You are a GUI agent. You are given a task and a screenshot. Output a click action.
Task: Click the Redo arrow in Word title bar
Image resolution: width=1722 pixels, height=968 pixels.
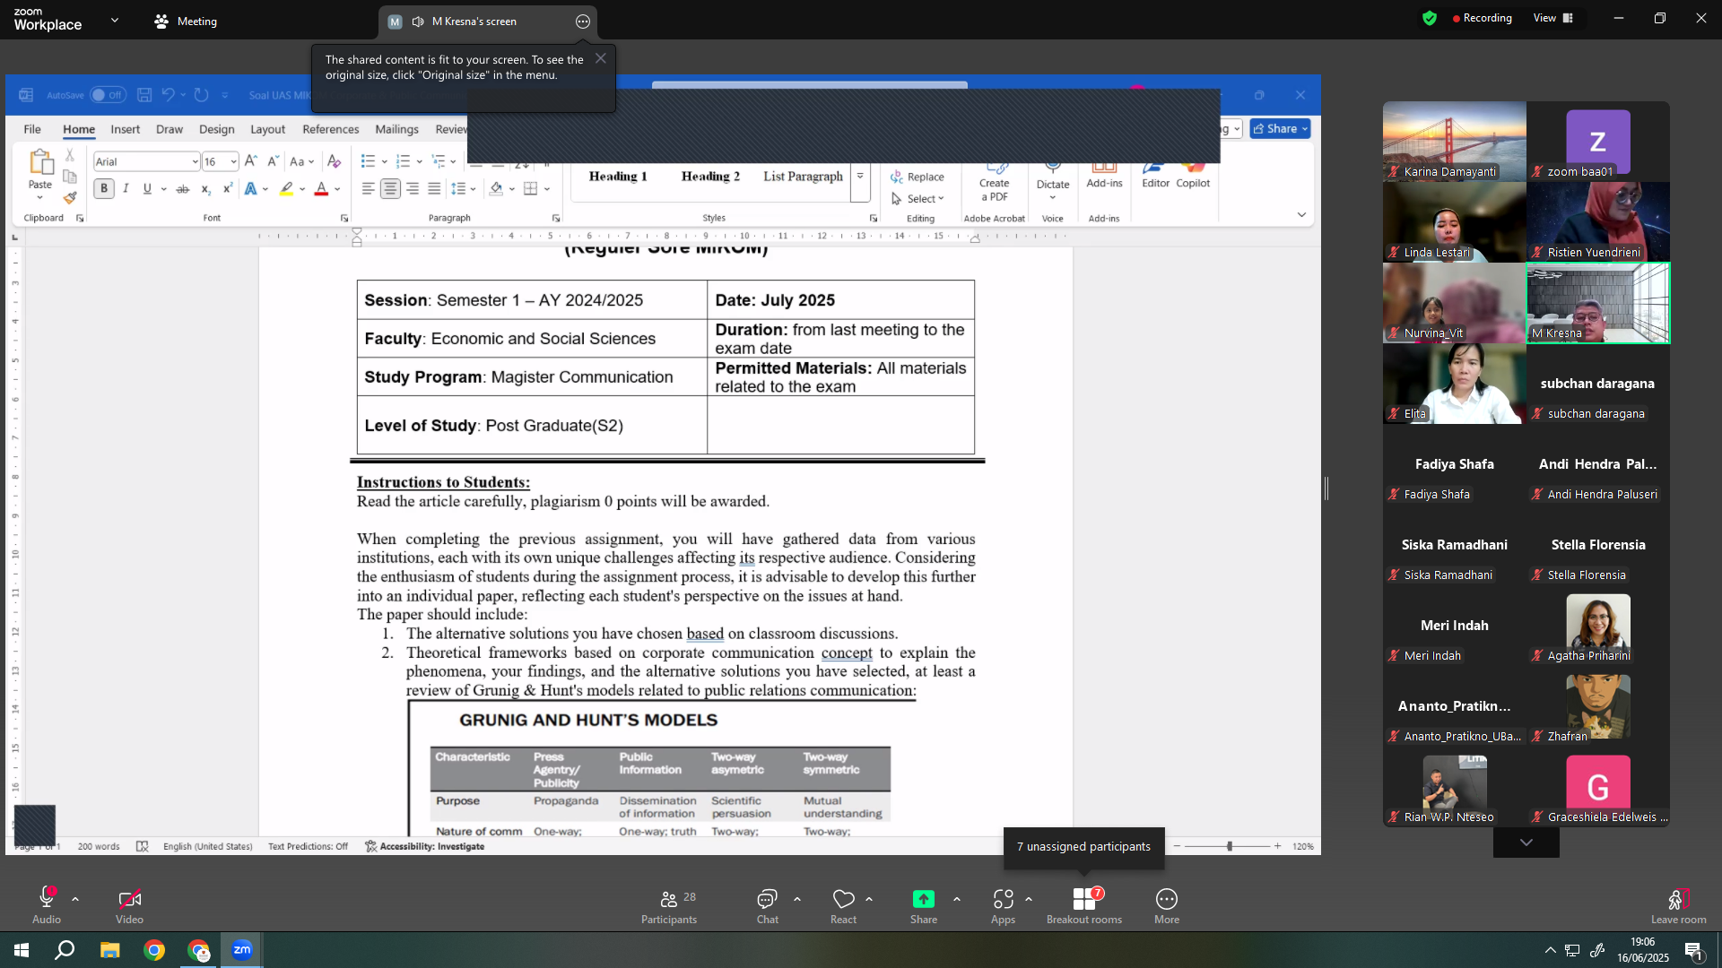202,95
